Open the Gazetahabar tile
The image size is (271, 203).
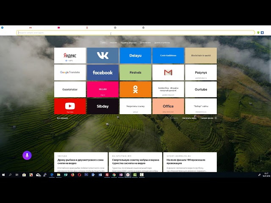(70, 89)
